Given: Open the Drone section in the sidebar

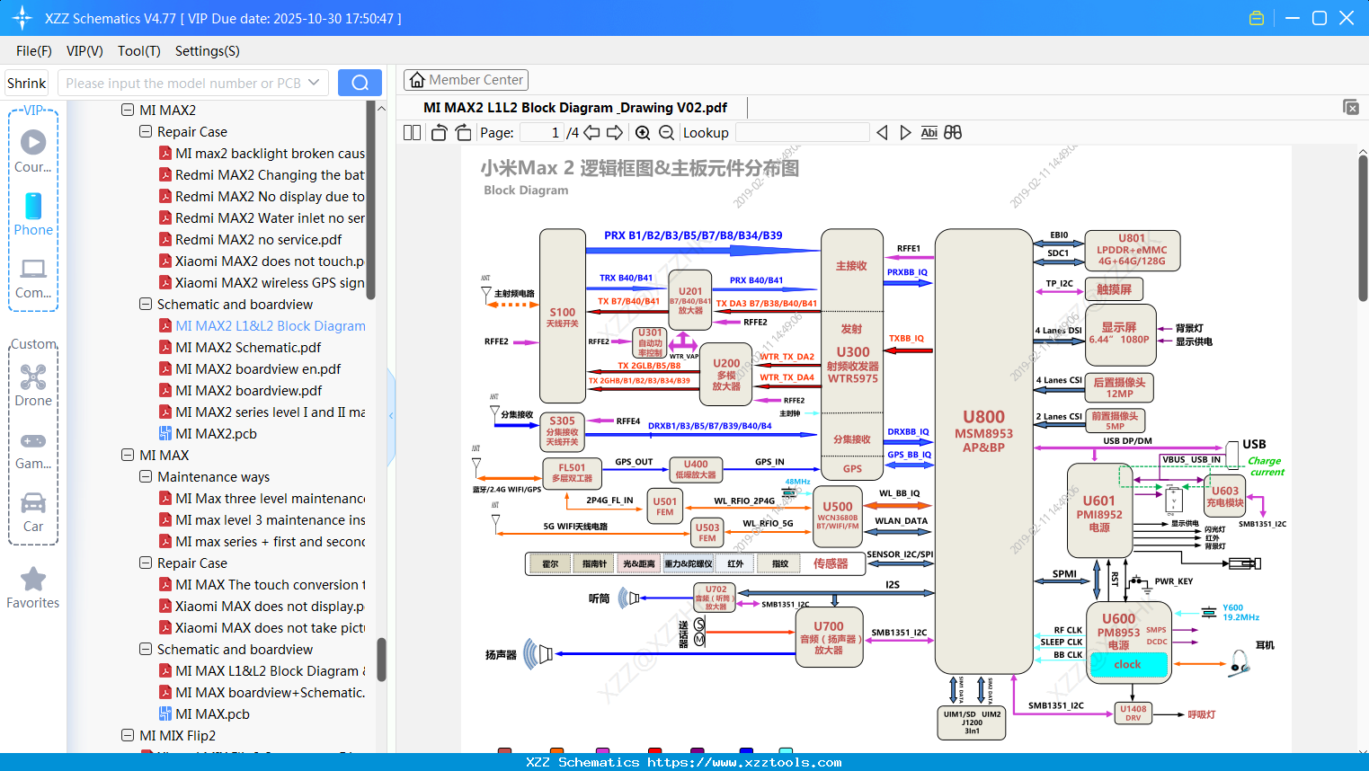Looking at the screenshot, I should (33, 379).
